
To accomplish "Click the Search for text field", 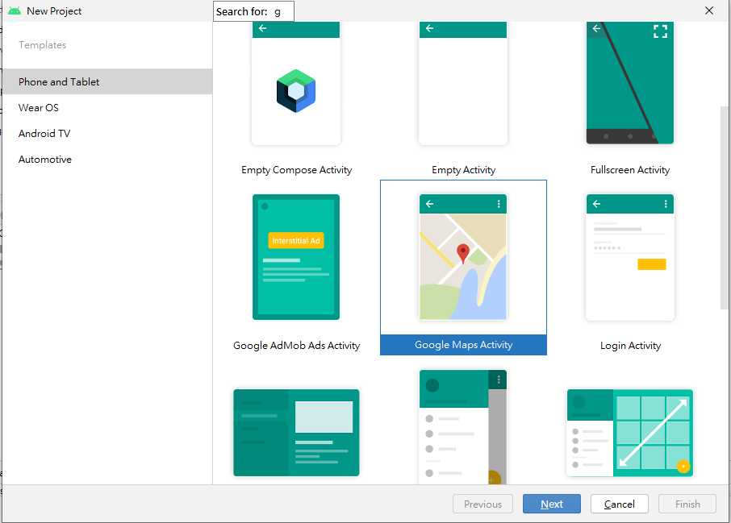I will [253, 11].
